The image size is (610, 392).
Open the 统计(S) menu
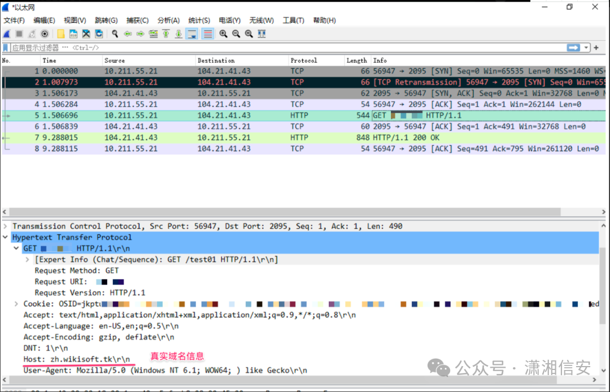[x=199, y=20]
